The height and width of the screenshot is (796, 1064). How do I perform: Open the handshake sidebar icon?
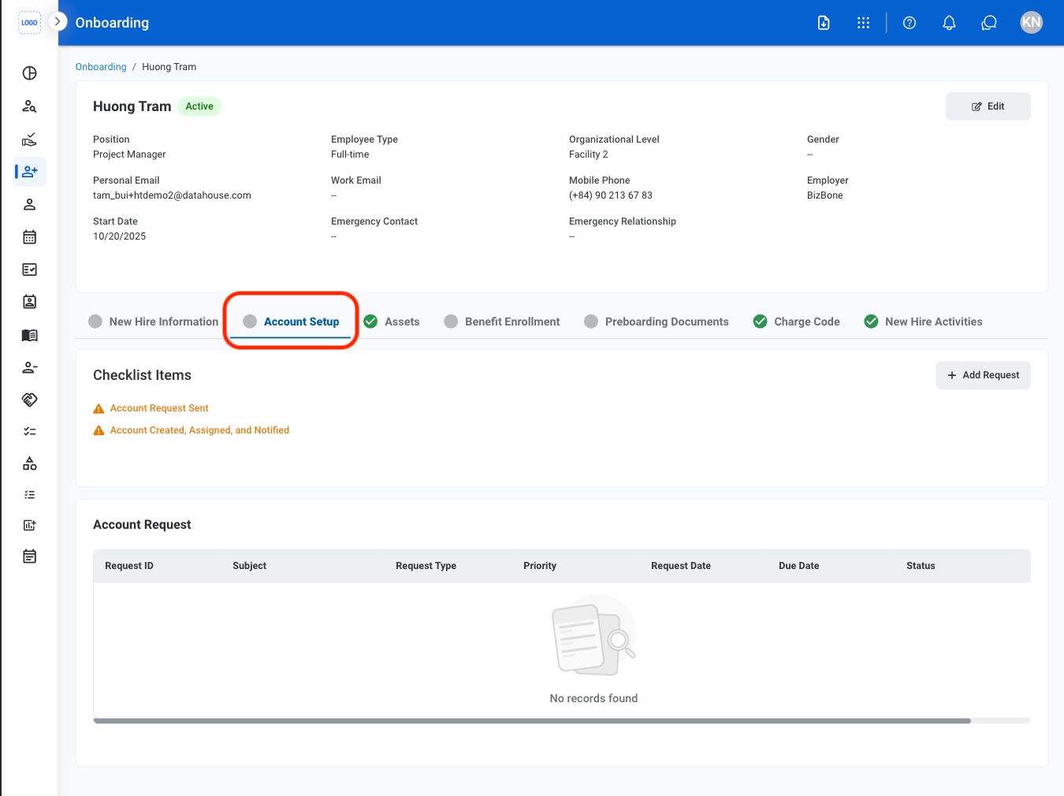(x=30, y=400)
